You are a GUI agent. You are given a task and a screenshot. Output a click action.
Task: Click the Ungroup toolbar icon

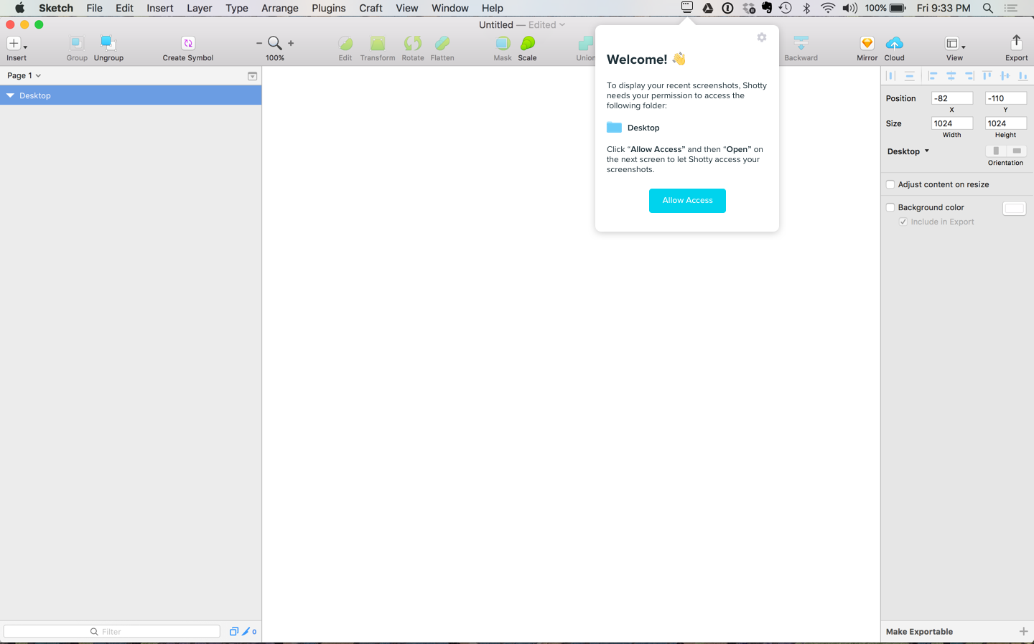(108, 43)
